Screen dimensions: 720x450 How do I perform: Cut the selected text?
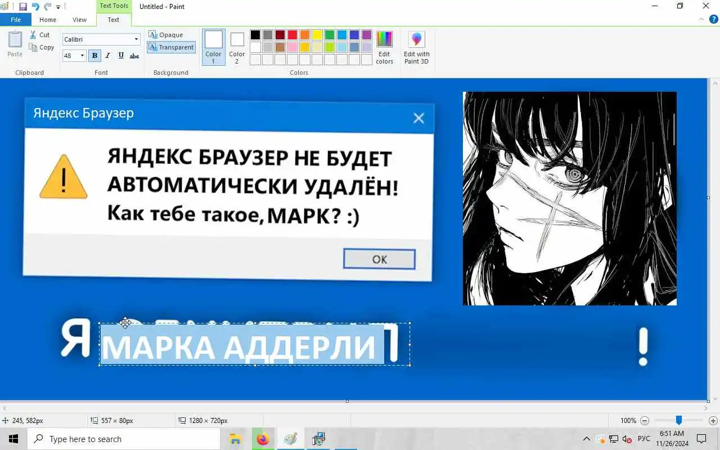tap(40, 35)
